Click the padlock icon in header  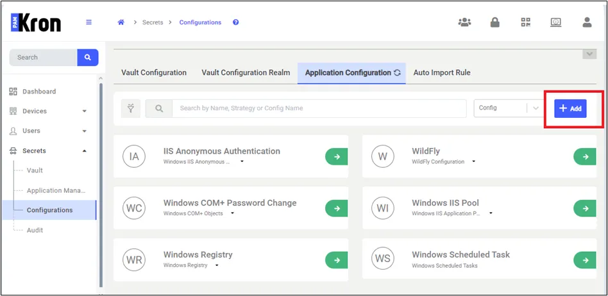(494, 22)
